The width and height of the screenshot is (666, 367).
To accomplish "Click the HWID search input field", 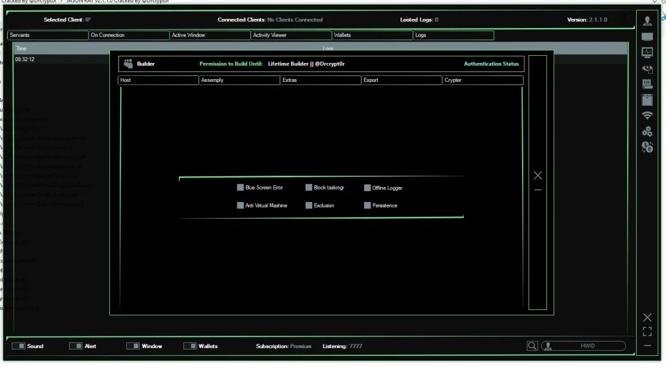I will [x=587, y=346].
